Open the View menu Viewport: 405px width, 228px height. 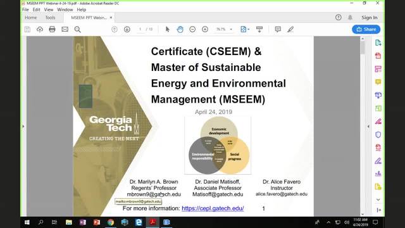(48, 9)
